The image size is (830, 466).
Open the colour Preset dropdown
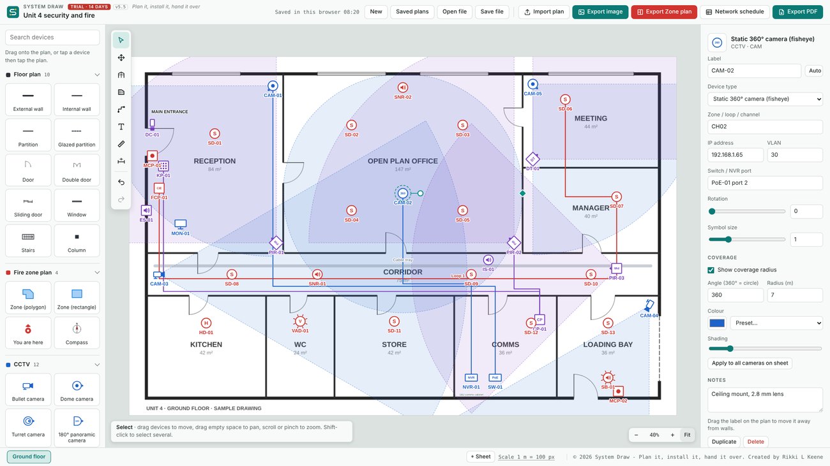point(776,323)
